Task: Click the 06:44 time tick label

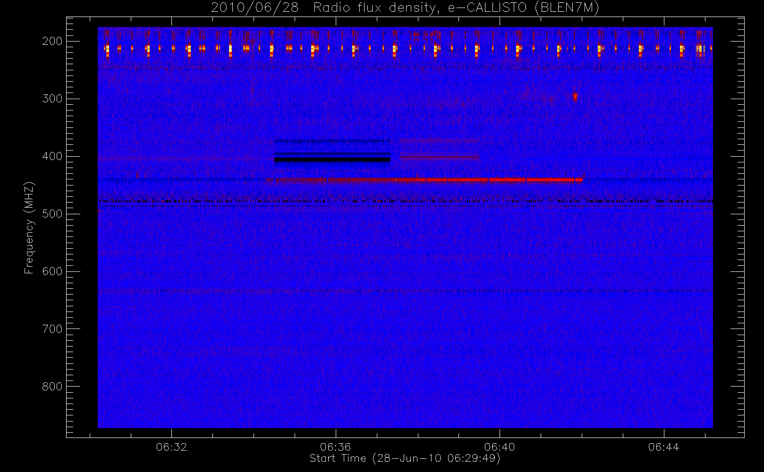Action: 663,447
